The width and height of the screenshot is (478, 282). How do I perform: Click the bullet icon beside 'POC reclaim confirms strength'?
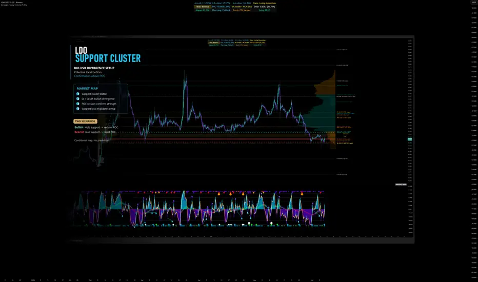[x=78, y=104]
